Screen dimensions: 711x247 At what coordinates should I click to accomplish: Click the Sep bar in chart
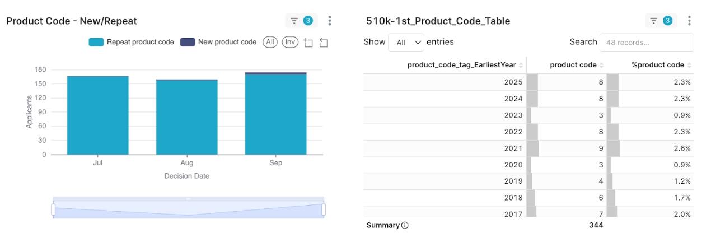pos(275,114)
